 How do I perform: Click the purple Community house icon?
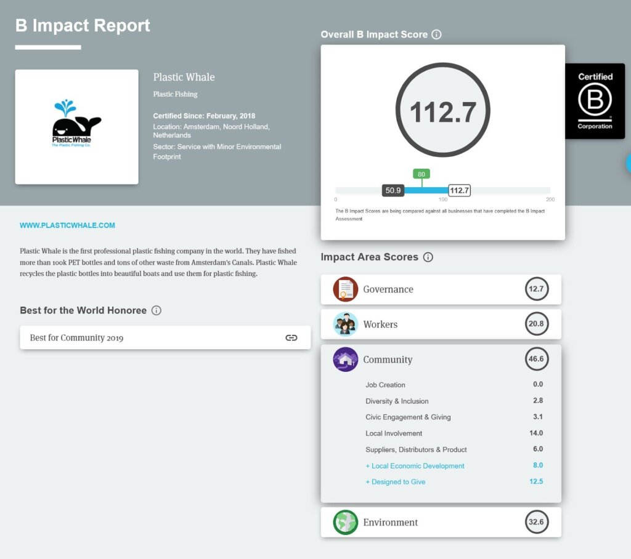click(x=345, y=359)
